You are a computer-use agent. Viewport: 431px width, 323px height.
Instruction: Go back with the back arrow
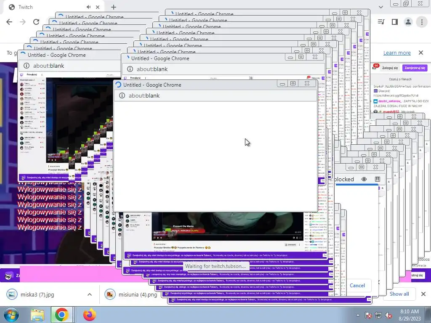(9, 22)
